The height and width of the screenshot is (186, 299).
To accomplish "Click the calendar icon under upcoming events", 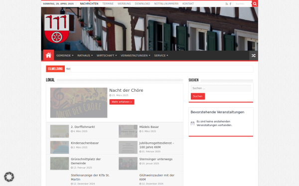I will (x=192, y=124).
